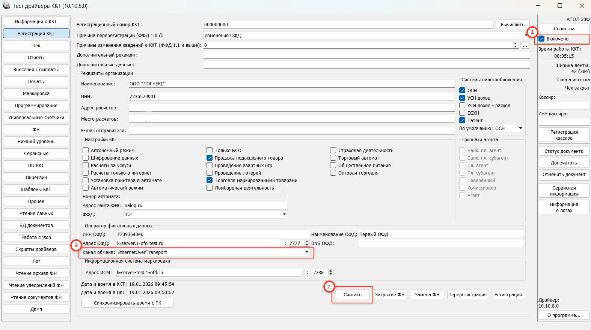Enable the Автономный режим checkbox
The width and height of the screenshot is (591, 330).
click(86, 150)
